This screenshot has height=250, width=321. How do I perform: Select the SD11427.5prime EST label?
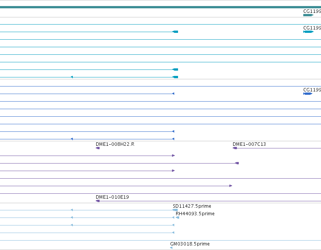(192, 206)
